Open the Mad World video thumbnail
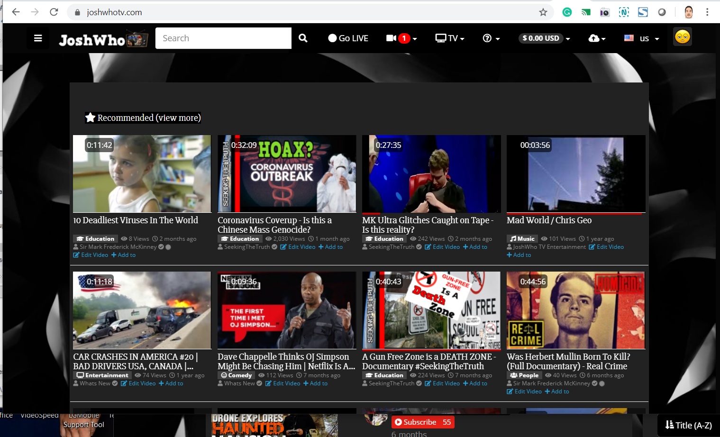Image resolution: width=720 pixels, height=437 pixels. click(x=576, y=174)
